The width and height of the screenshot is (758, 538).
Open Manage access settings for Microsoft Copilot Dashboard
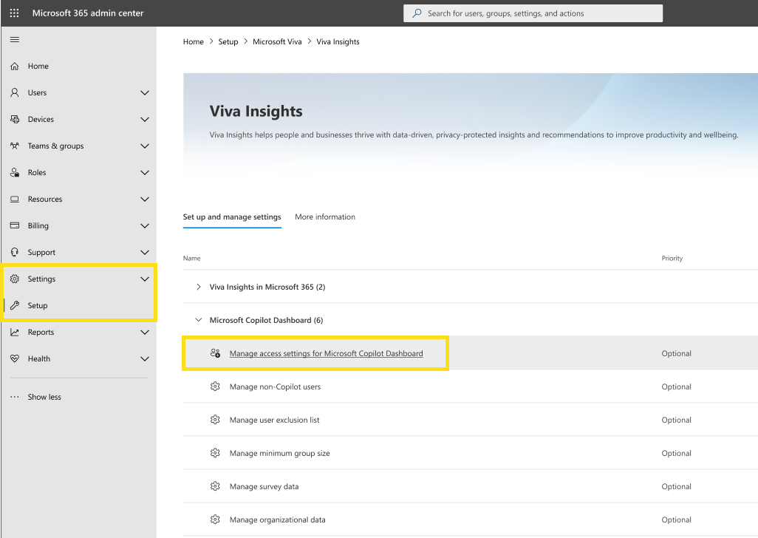(327, 353)
